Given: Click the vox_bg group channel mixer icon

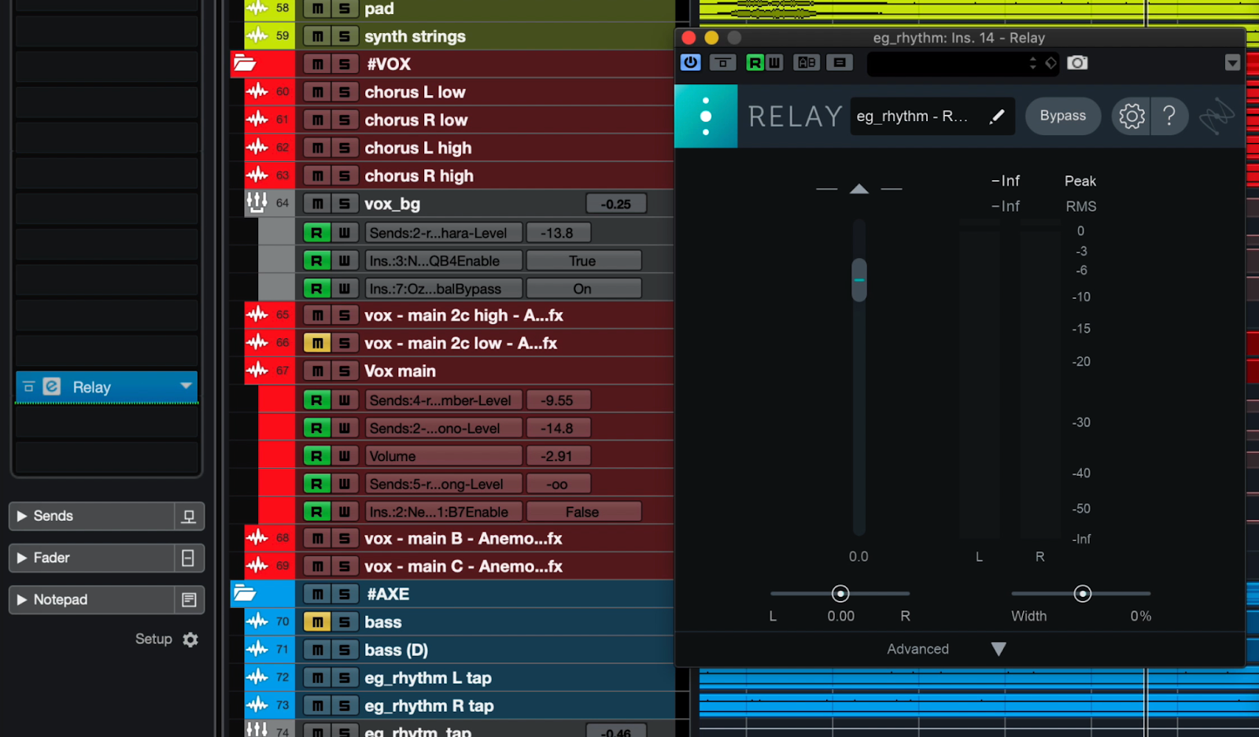Looking at the screenshot, I should tap(257, 203).
